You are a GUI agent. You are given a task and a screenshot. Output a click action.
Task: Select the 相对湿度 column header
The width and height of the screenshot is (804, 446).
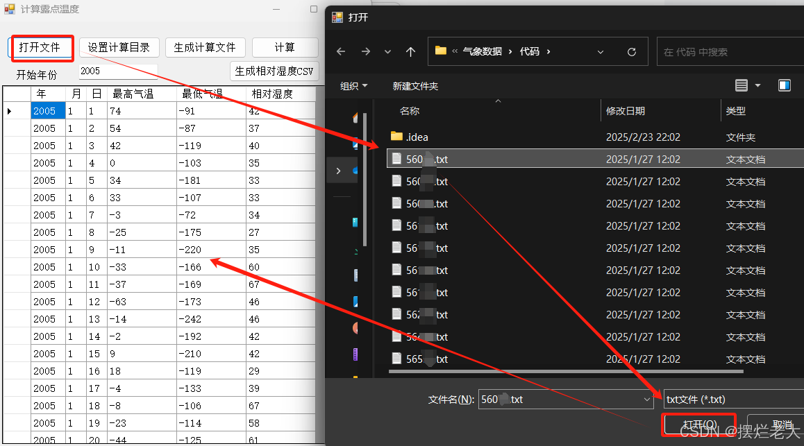pyautogui.click(x=280, y=94)
